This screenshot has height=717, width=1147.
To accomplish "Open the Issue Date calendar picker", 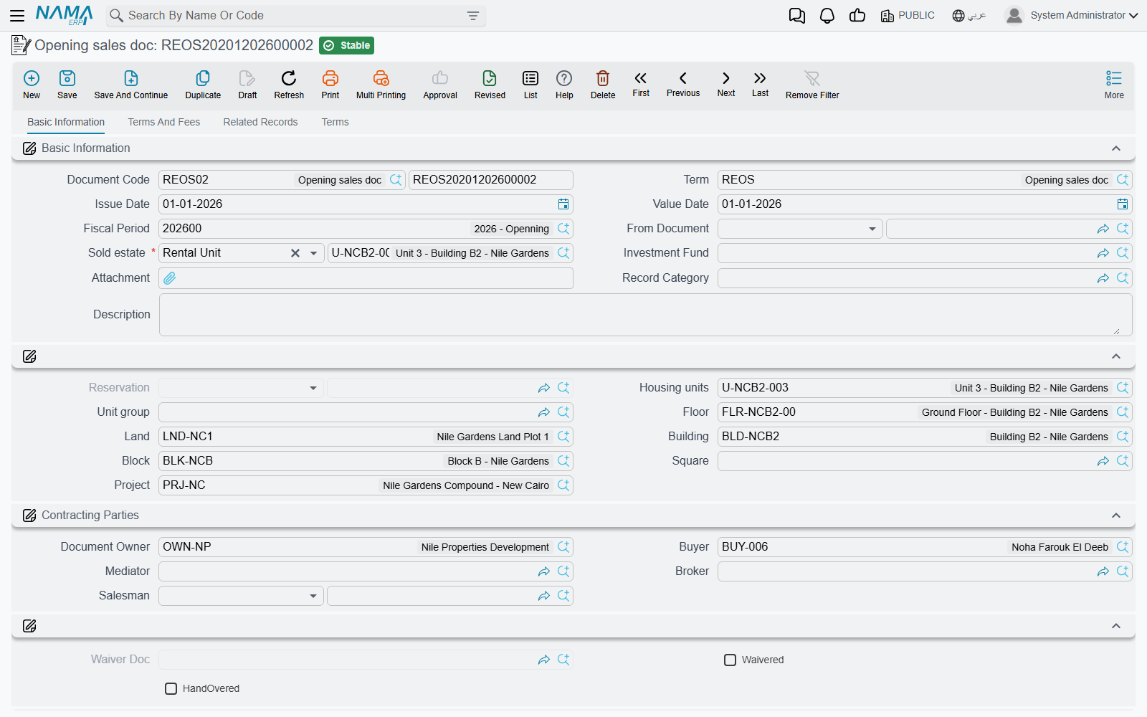I will [x=563, y=204].
